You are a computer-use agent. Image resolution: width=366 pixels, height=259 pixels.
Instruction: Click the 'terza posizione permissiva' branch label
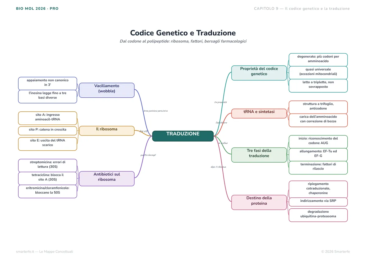[x=156, y=111]
